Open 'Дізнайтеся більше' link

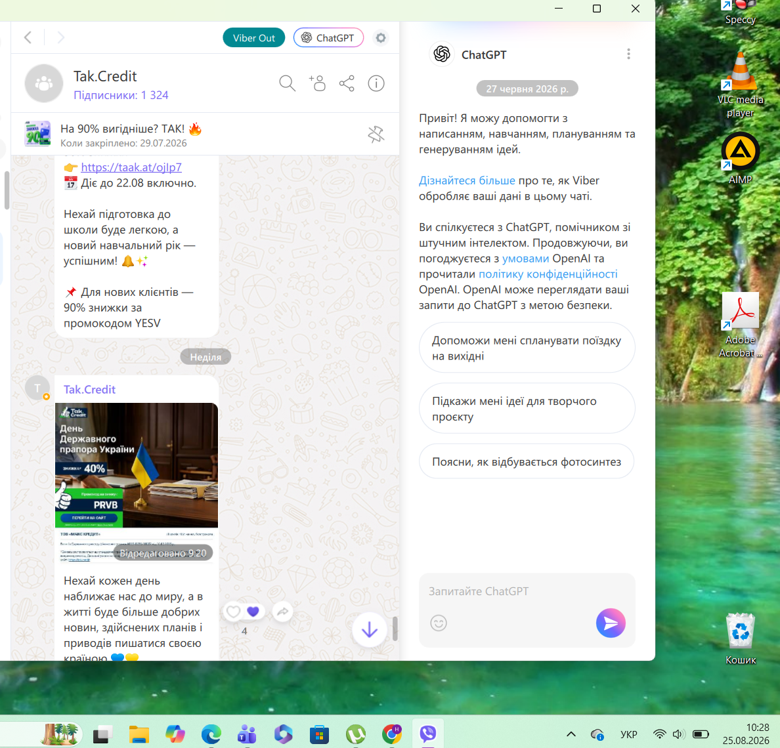[x=467, y=180]
